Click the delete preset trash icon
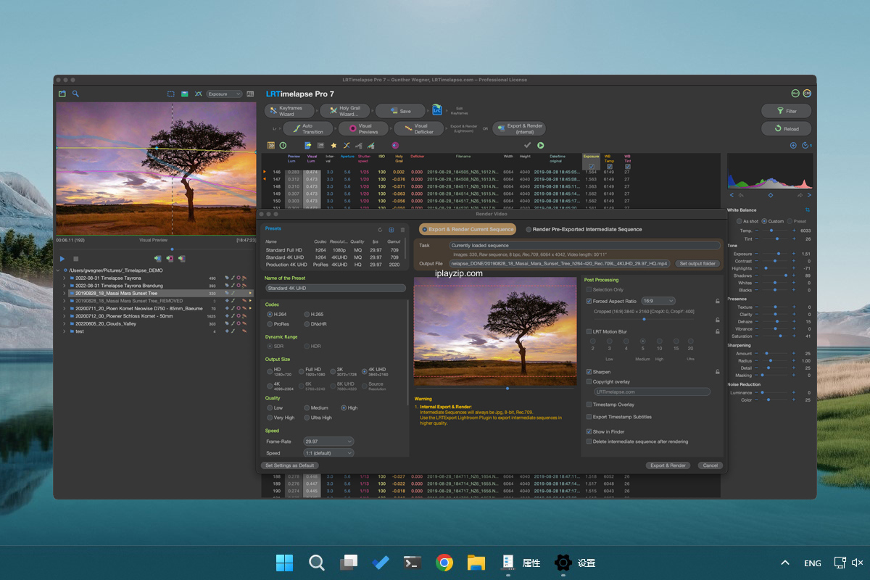This screenshot has width=870, height=580. [403, 229]
